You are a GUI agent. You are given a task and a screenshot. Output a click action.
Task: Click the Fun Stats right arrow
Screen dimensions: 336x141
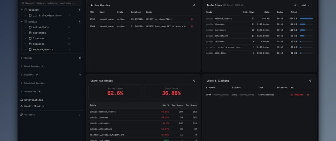80,115
